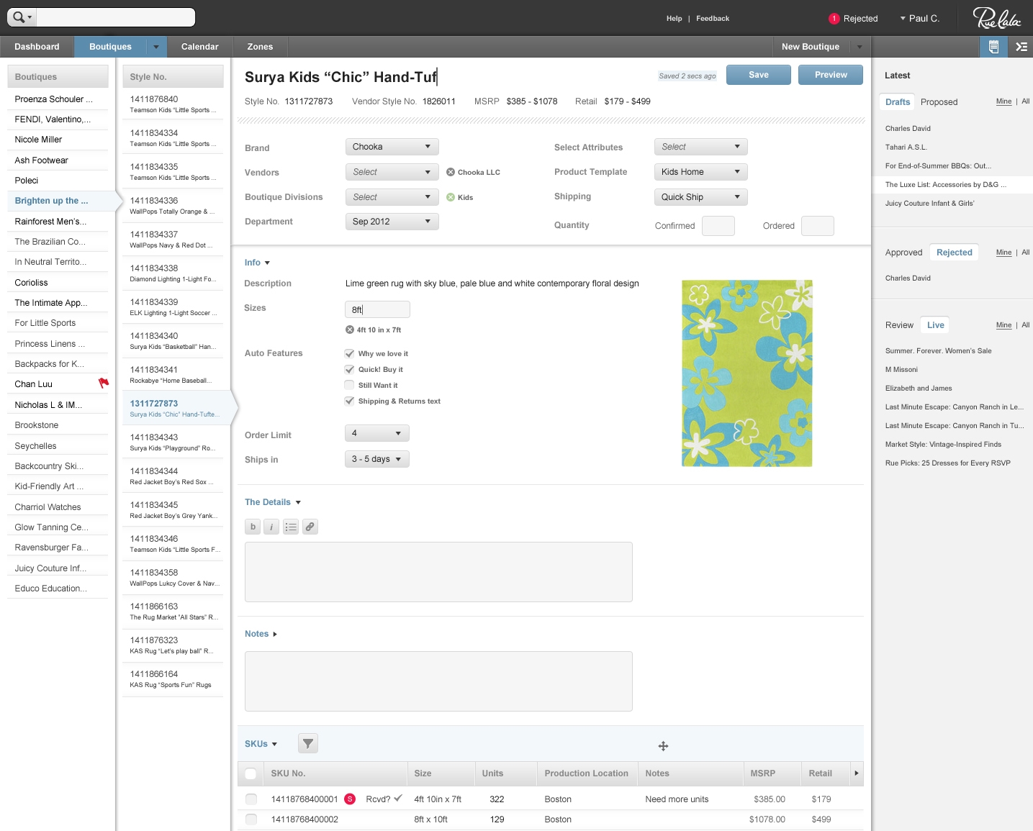
Task: Check the SKU 14118768400002 row box
Action: (251, 819)
